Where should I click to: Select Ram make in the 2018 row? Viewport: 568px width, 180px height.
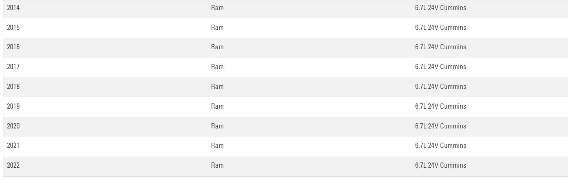[x=217, y=87]
